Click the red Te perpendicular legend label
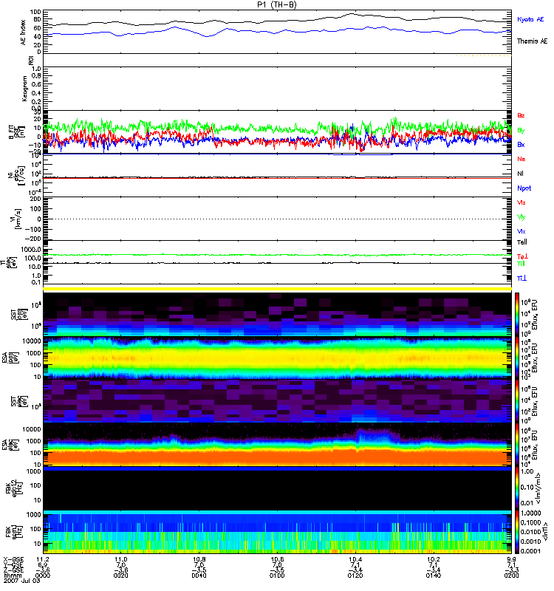Viewport: 554px width, 591px height. (x=522, y=256)
